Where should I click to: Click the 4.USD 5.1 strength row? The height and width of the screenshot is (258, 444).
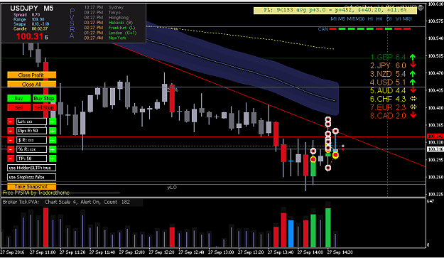[x=393, y=82]
